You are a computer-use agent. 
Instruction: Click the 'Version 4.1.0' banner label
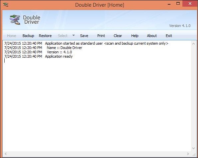[x=180, y=26]
